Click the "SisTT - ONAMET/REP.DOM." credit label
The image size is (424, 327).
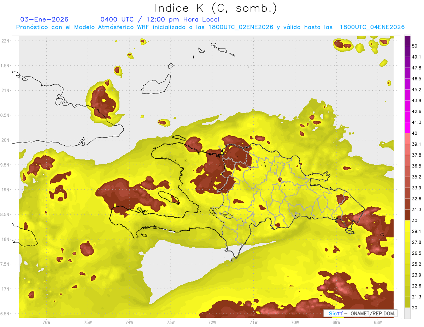(360, 313)
